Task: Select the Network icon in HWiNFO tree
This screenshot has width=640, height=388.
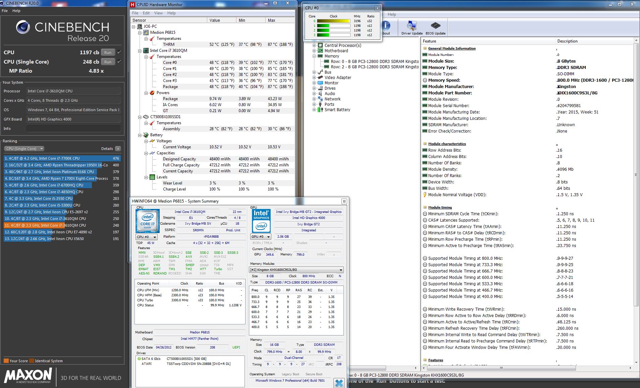Action: pos(320,99)
